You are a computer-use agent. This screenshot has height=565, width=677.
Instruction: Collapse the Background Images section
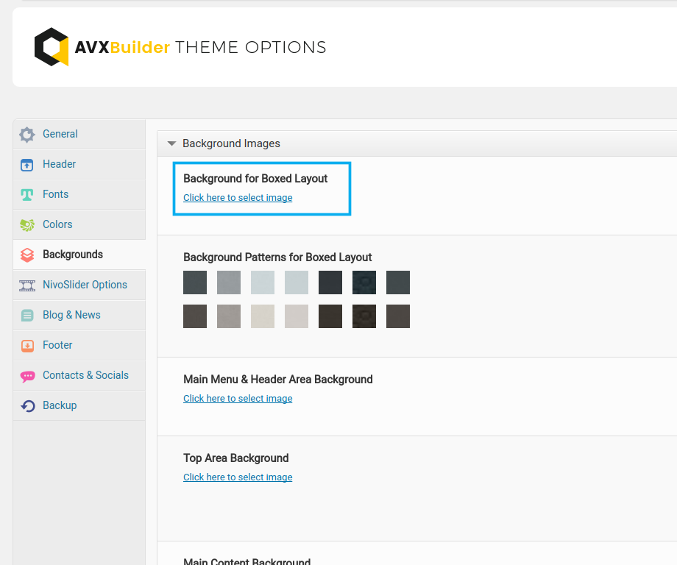pos(171,144)
